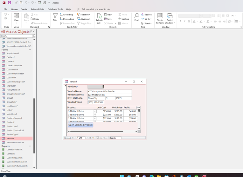
Task: Create a New record in ribbon
Action: [108, 15]
